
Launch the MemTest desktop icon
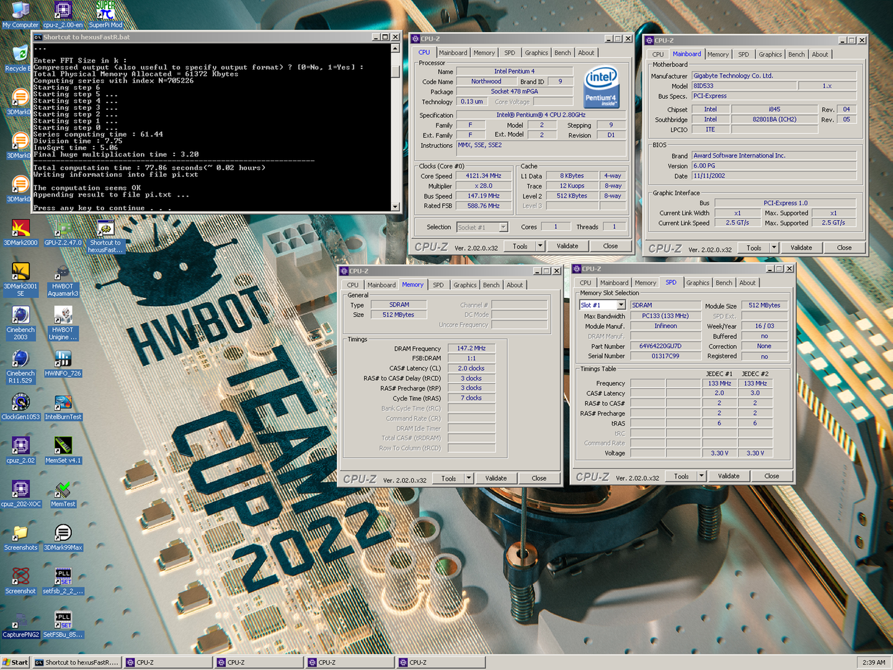(x=63, y=493)
